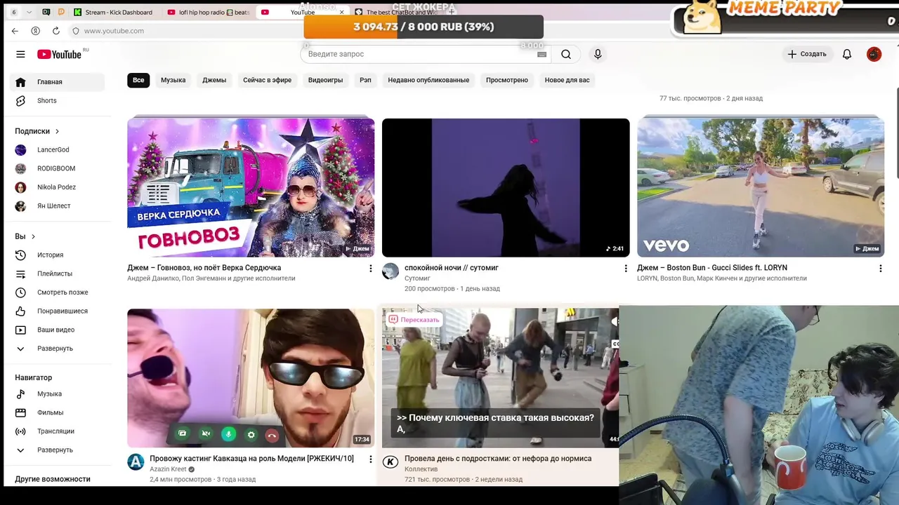Start voice search with microphone icon
899x505 pixels.
coord(598,54)
